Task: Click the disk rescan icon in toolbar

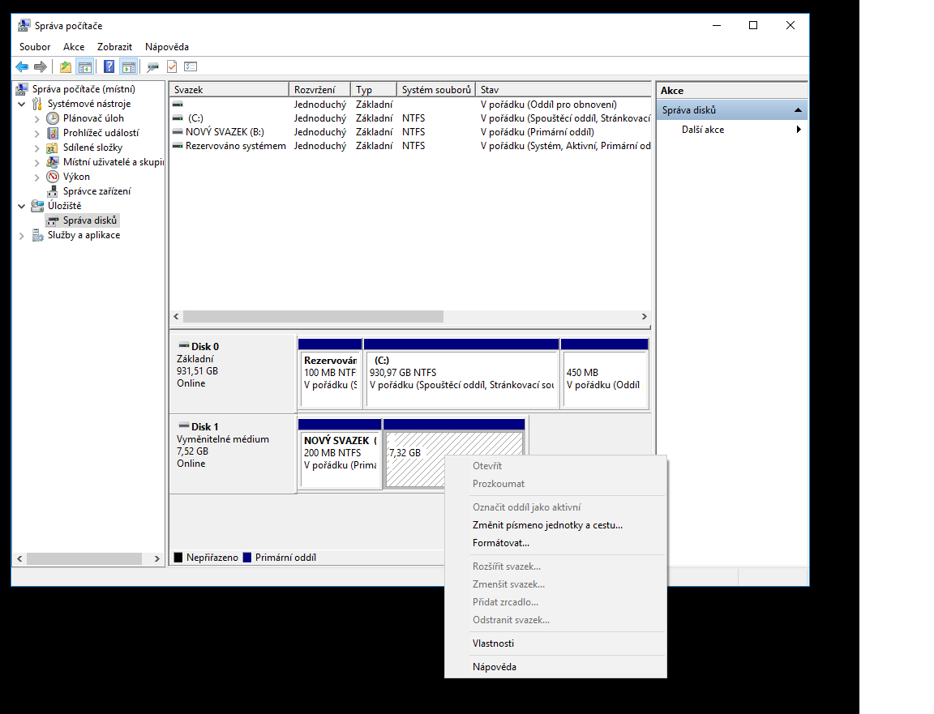Action: click(152, 66)
